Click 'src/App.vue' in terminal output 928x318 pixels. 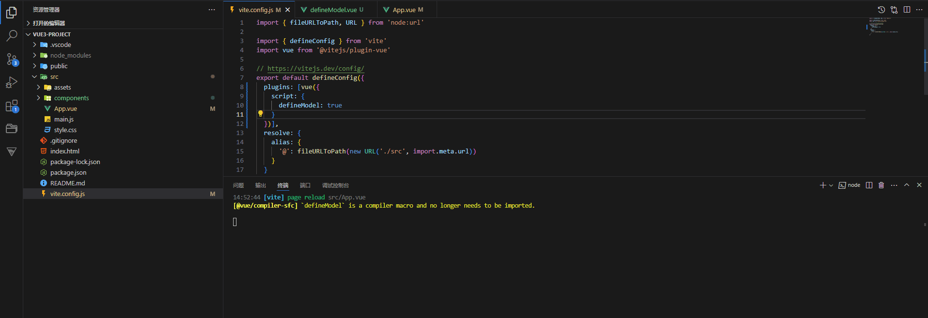point(347,197)
